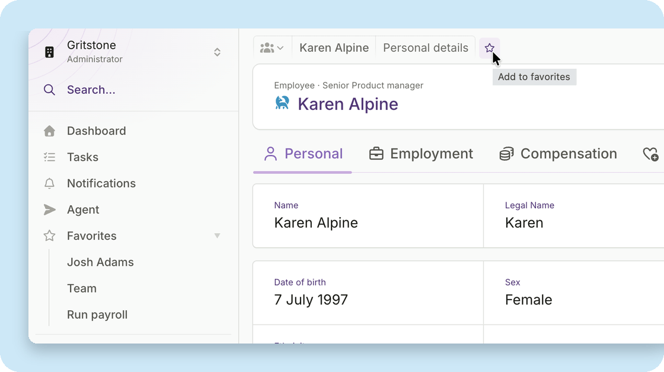664x372 pixels.
Task: Click the Add to favorites star button
Action: coord(490,48)
